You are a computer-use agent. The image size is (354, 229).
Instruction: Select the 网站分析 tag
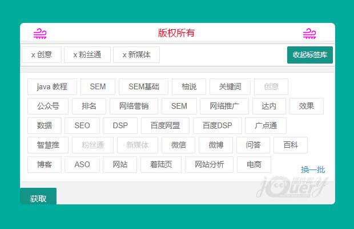209,165
